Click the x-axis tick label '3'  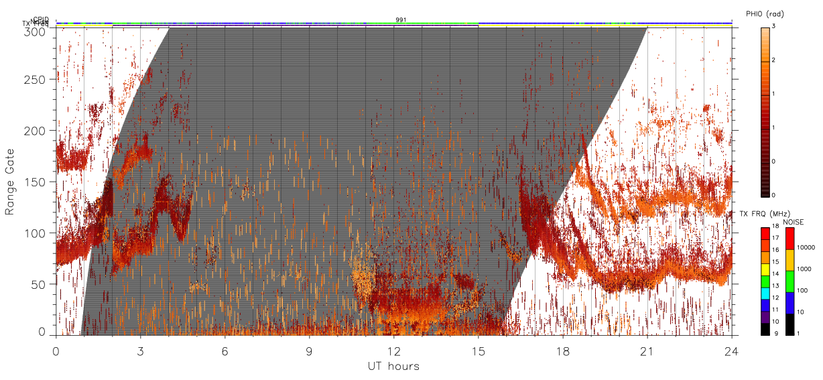140,351
